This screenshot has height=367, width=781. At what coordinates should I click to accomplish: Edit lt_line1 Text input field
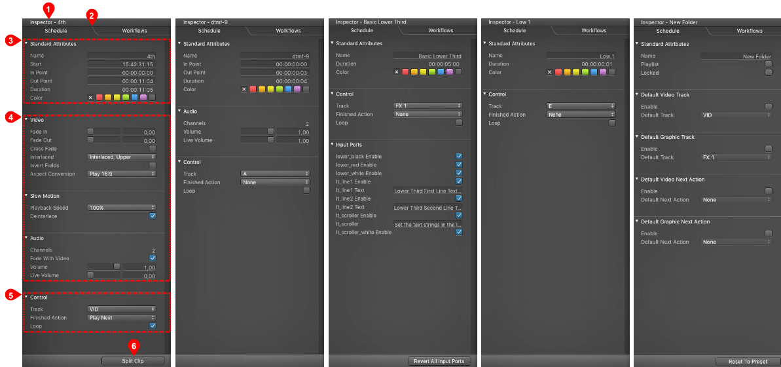tap(428, 191)
